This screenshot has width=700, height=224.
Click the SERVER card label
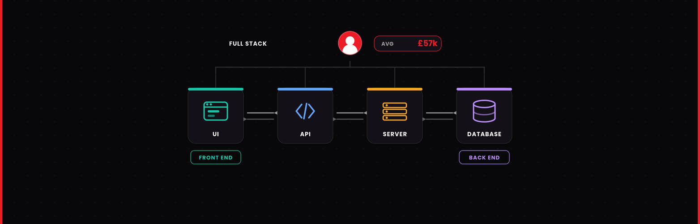[x=395, y=134]
